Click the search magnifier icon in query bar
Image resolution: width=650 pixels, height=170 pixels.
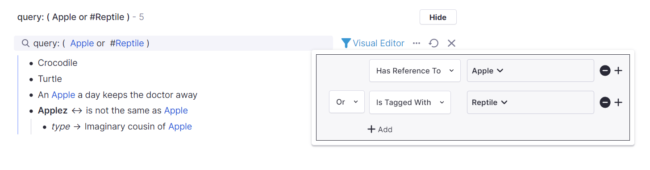[25, 43]
